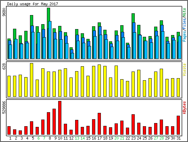188x142 pixels.
Task: Click day label 29 on the x-axis
Action: [167, 138]
